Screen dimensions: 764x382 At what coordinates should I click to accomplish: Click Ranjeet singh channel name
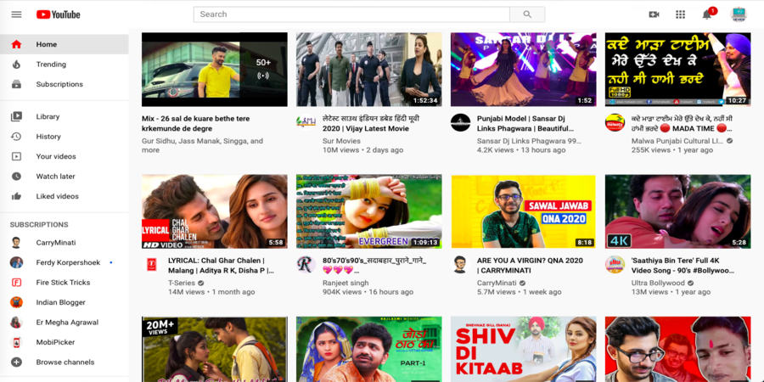[x=345, y=283]
